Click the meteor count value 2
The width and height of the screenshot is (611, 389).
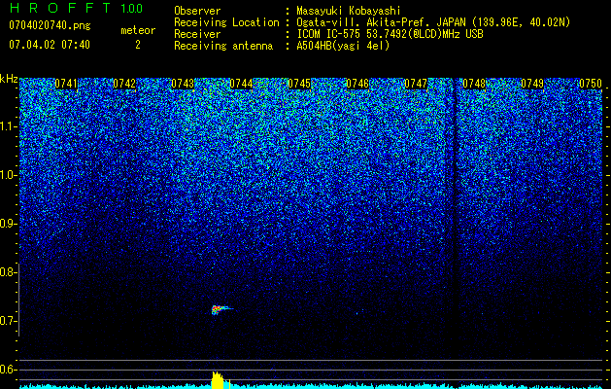[x=138, y=45]
